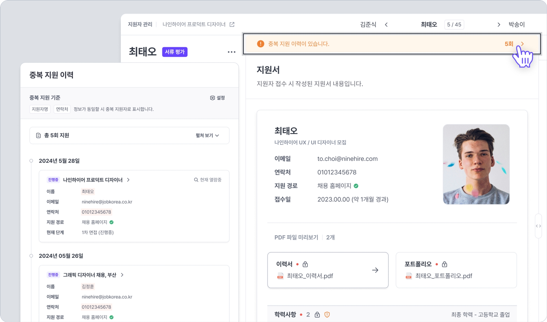Click 진행중 badge on 나인하이어 프로덕트 디자이너 card
Viewport: 547px width, 322px height.
tap(53, 180)
